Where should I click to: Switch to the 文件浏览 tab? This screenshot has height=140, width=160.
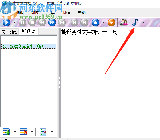(9, 32)
